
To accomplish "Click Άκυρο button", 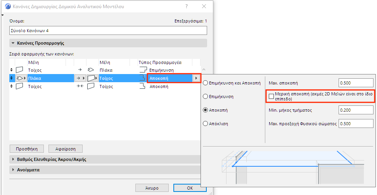I will tap(152, 188).
